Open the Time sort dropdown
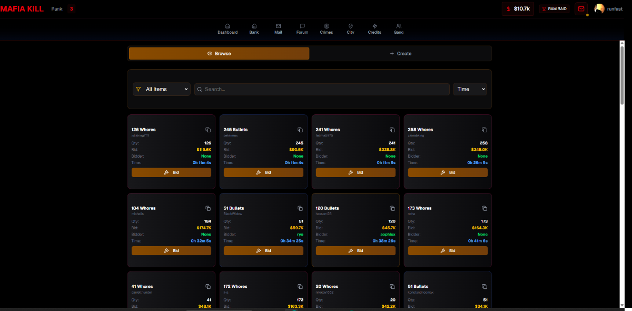The image size is (632, 311). [x=470, y=89]
